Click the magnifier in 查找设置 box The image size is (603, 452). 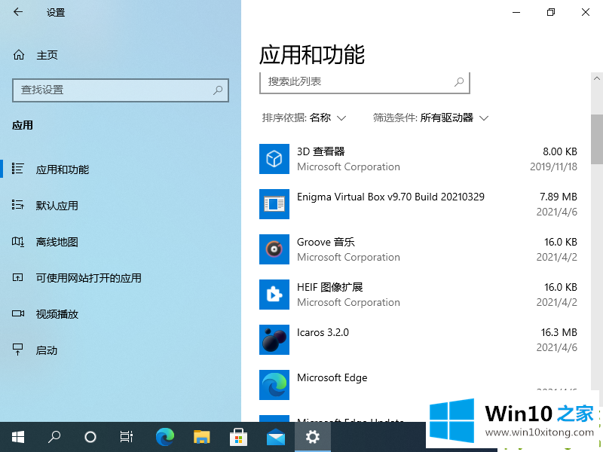coord(218,90)
